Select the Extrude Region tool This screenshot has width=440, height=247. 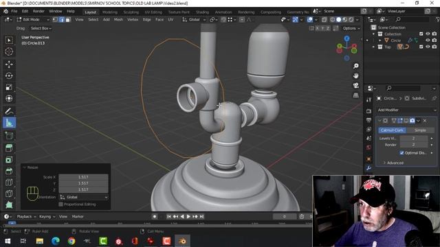[x=9, y=148]
